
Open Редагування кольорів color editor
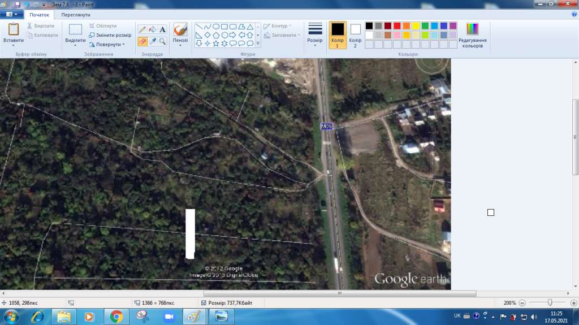[x=472, y=35]
